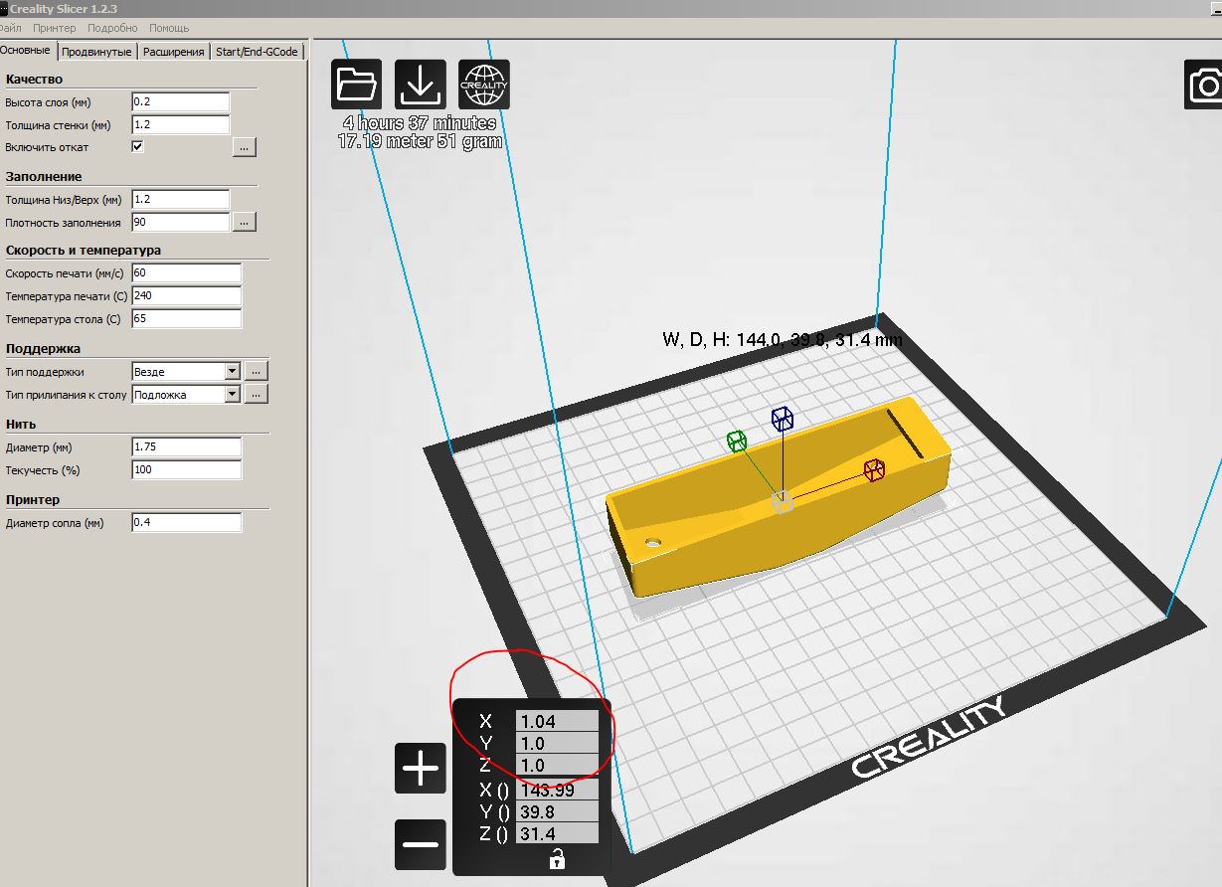Open the Файл menu
The width and height of the screenshot is (1222, 887).
pyautogui.click(x=11, y=28)
